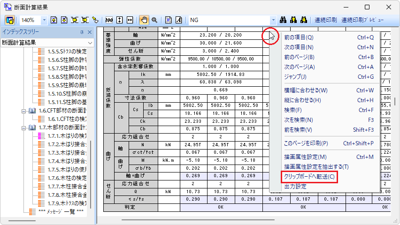Pin the インデックスツリー panel
The width and height of the screenshot is (400, 225).
(82, 32)
